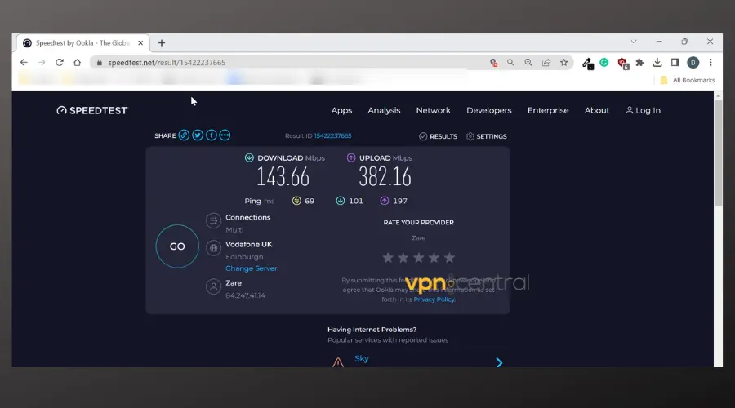Open All Bookmarks folder
The width and height of the screenshot is (735, 408).
688,80
